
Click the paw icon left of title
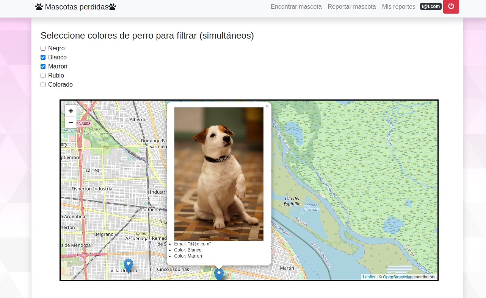click(39, 7)
